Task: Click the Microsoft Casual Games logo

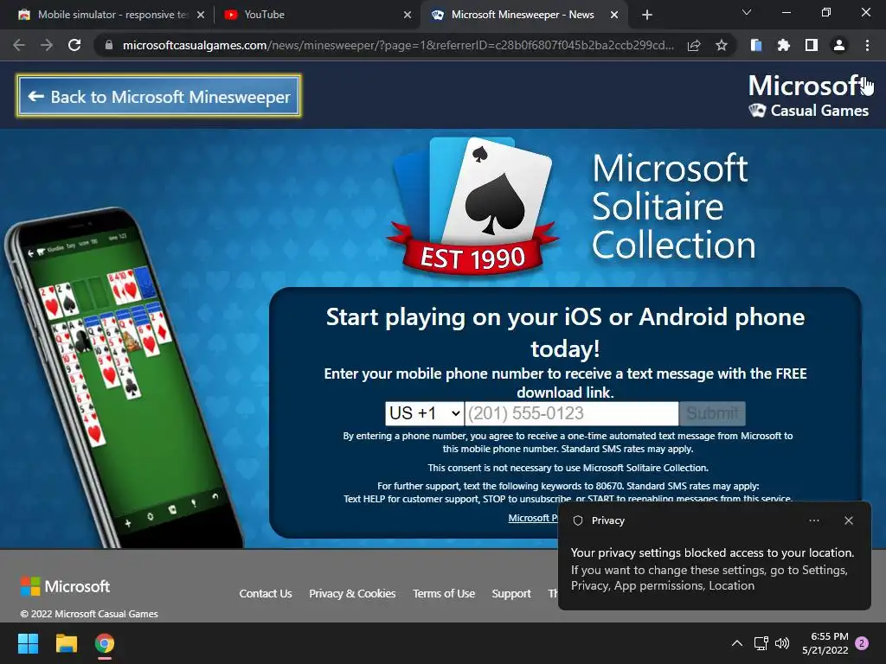Action: (809, 96)
